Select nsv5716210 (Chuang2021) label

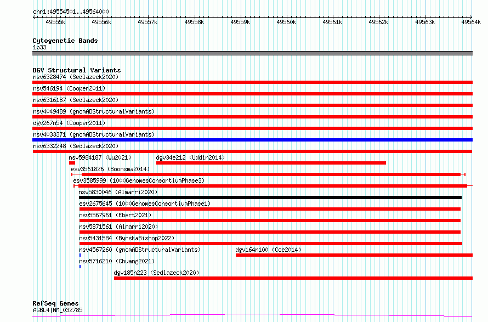pos(117,261)
